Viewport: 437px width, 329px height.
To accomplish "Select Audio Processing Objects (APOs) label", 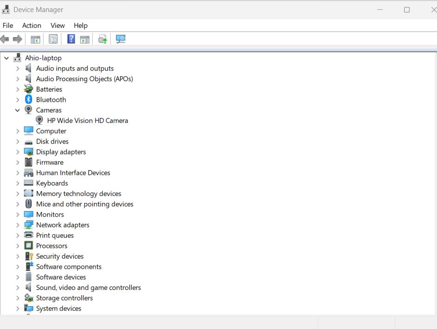I will pos(84,79).
